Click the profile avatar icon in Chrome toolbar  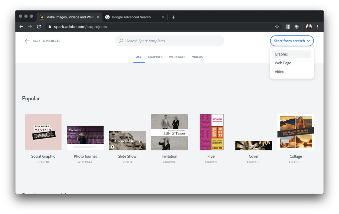[x=309, y=27]
